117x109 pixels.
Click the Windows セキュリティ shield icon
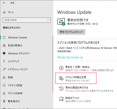tap(4, 53)
